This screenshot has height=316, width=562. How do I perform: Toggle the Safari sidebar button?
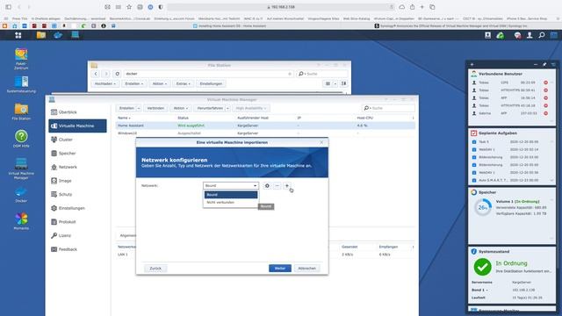pos(8,7)
